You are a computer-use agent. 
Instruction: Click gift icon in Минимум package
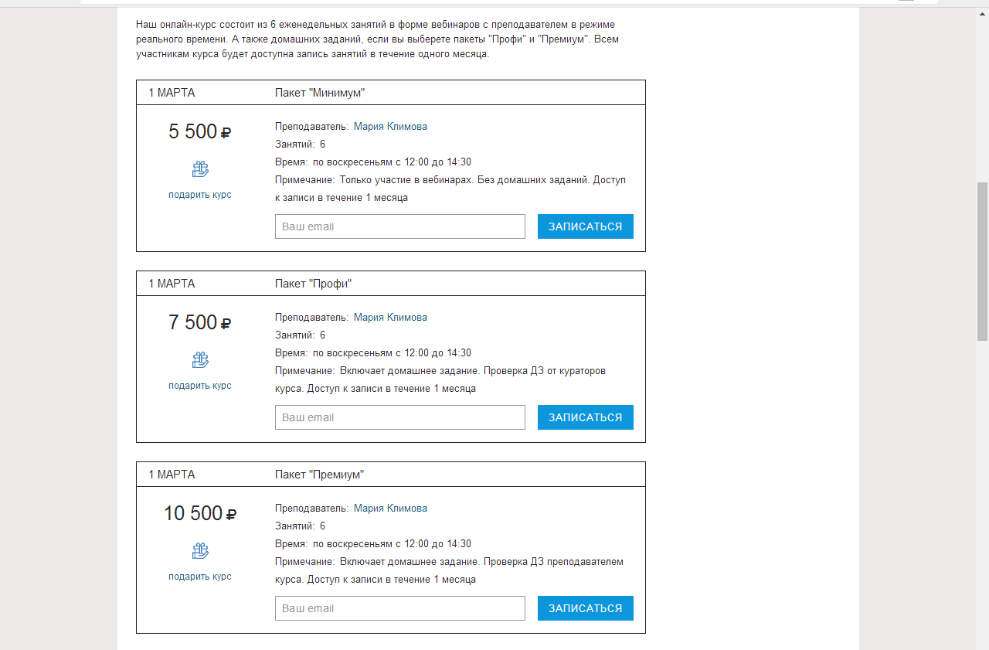click(x=200, y=169)
